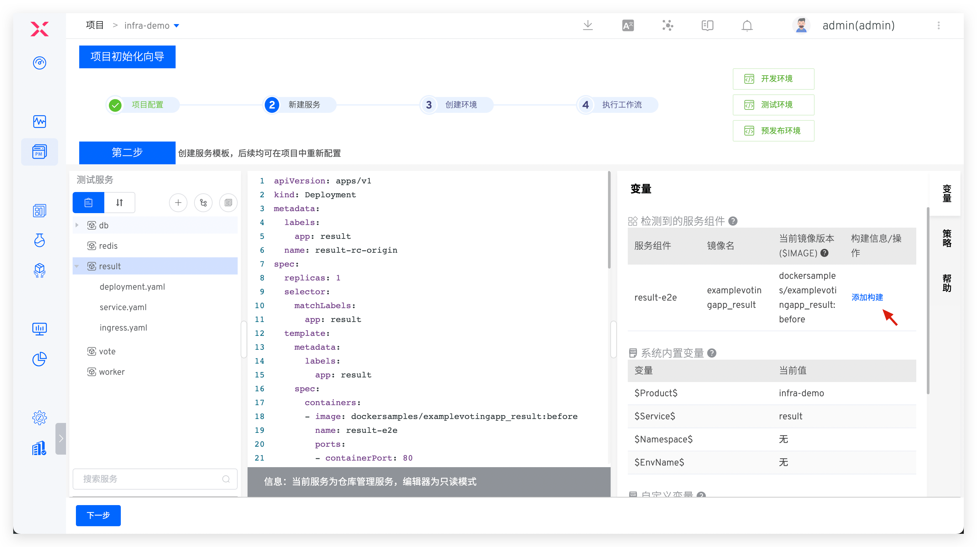Click help icon next to 检测到的服务组件
The image size is (977, 547).
(x=733, y=221)
